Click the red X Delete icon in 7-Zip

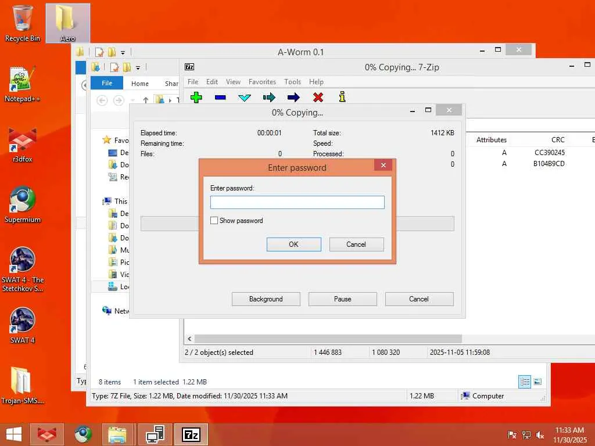[x=318, y=98]
